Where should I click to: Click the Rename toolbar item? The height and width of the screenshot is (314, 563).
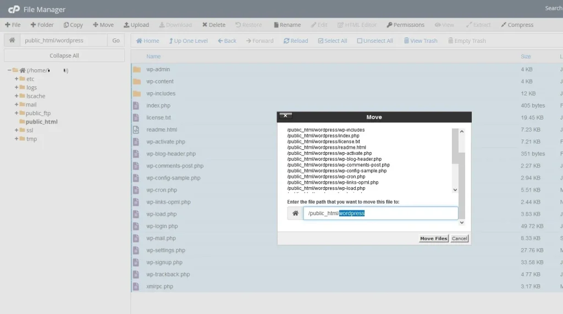[287, 25]
